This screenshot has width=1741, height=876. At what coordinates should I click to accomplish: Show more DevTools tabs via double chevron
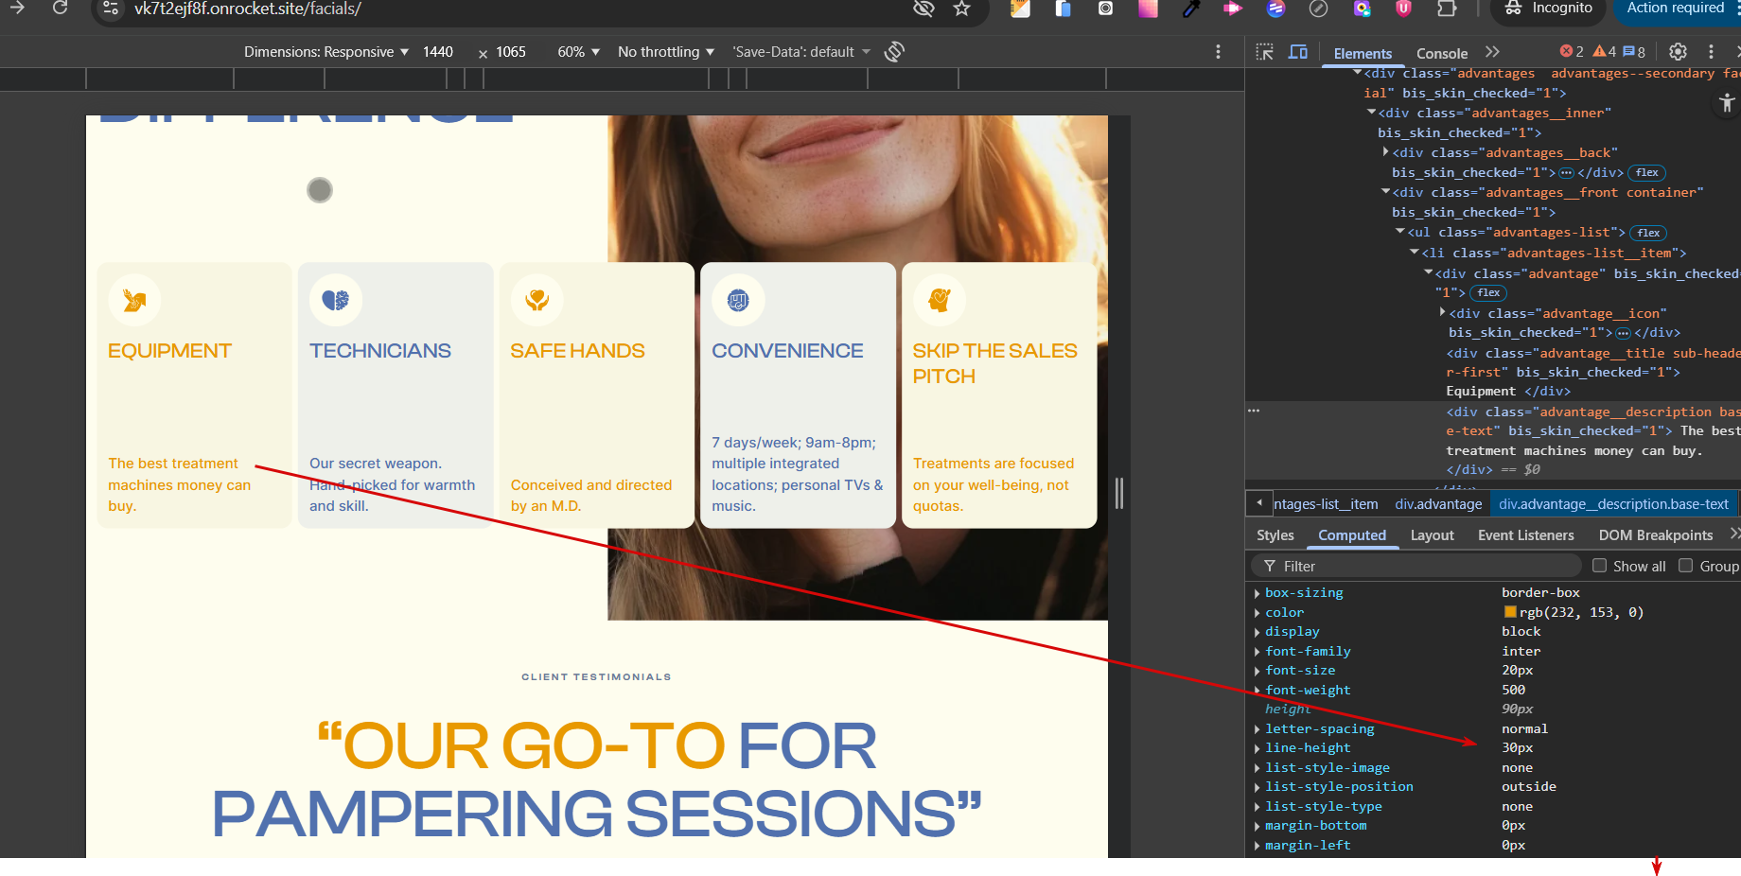point(1492,52)
